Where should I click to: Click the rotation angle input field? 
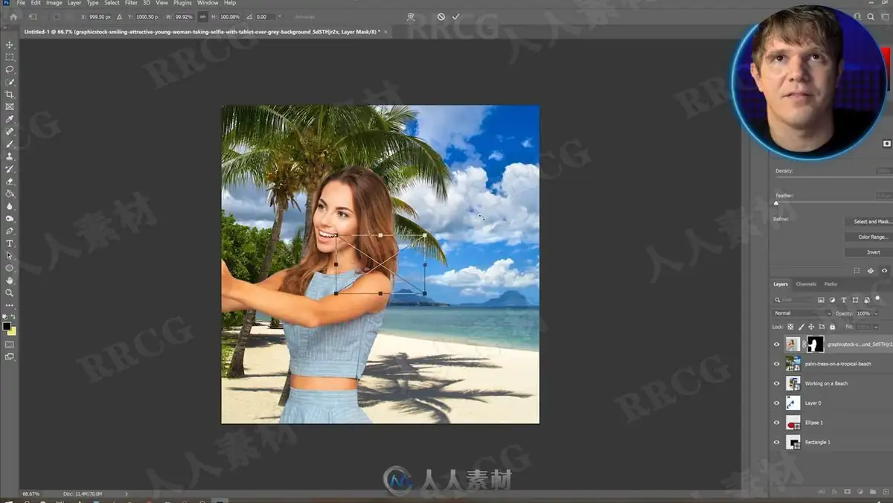[263, 16]
